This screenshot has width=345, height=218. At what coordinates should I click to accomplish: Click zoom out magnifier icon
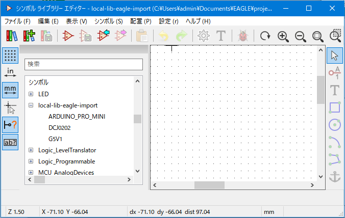coord(300,36)
